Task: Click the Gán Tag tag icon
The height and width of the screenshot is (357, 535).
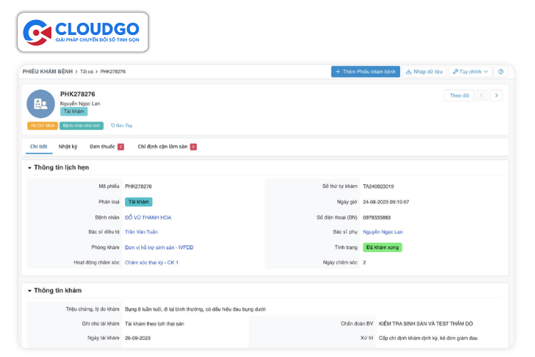Action: (x=113, y=126)
